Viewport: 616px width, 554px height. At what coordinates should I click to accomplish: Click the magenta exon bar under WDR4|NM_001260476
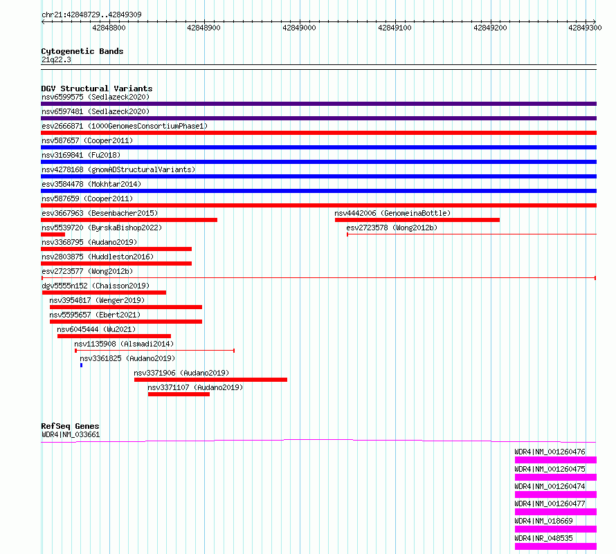tap(556, 460)
